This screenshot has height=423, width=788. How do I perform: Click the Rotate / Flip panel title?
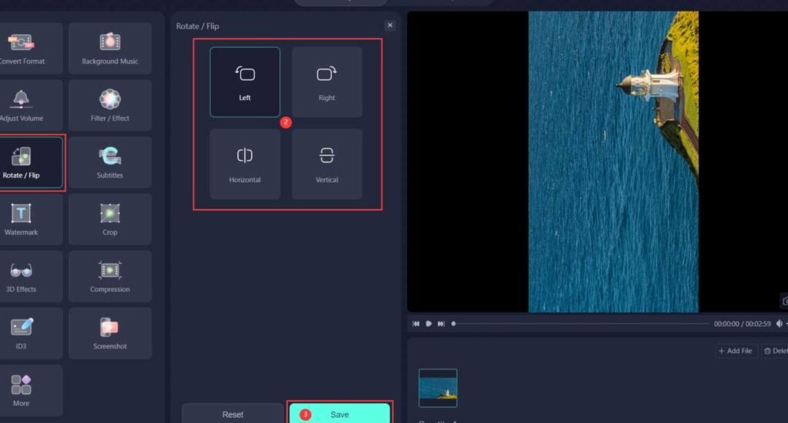point(198,25)
